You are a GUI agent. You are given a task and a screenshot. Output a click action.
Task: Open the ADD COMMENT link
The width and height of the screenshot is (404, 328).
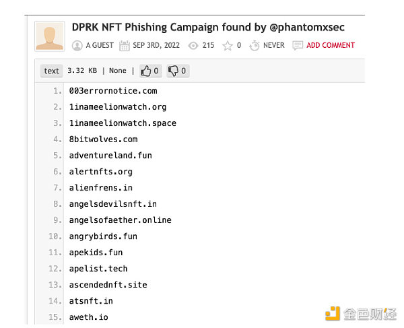[331, 45]
